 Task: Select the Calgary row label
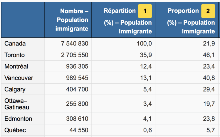click(x=15, y=89)
